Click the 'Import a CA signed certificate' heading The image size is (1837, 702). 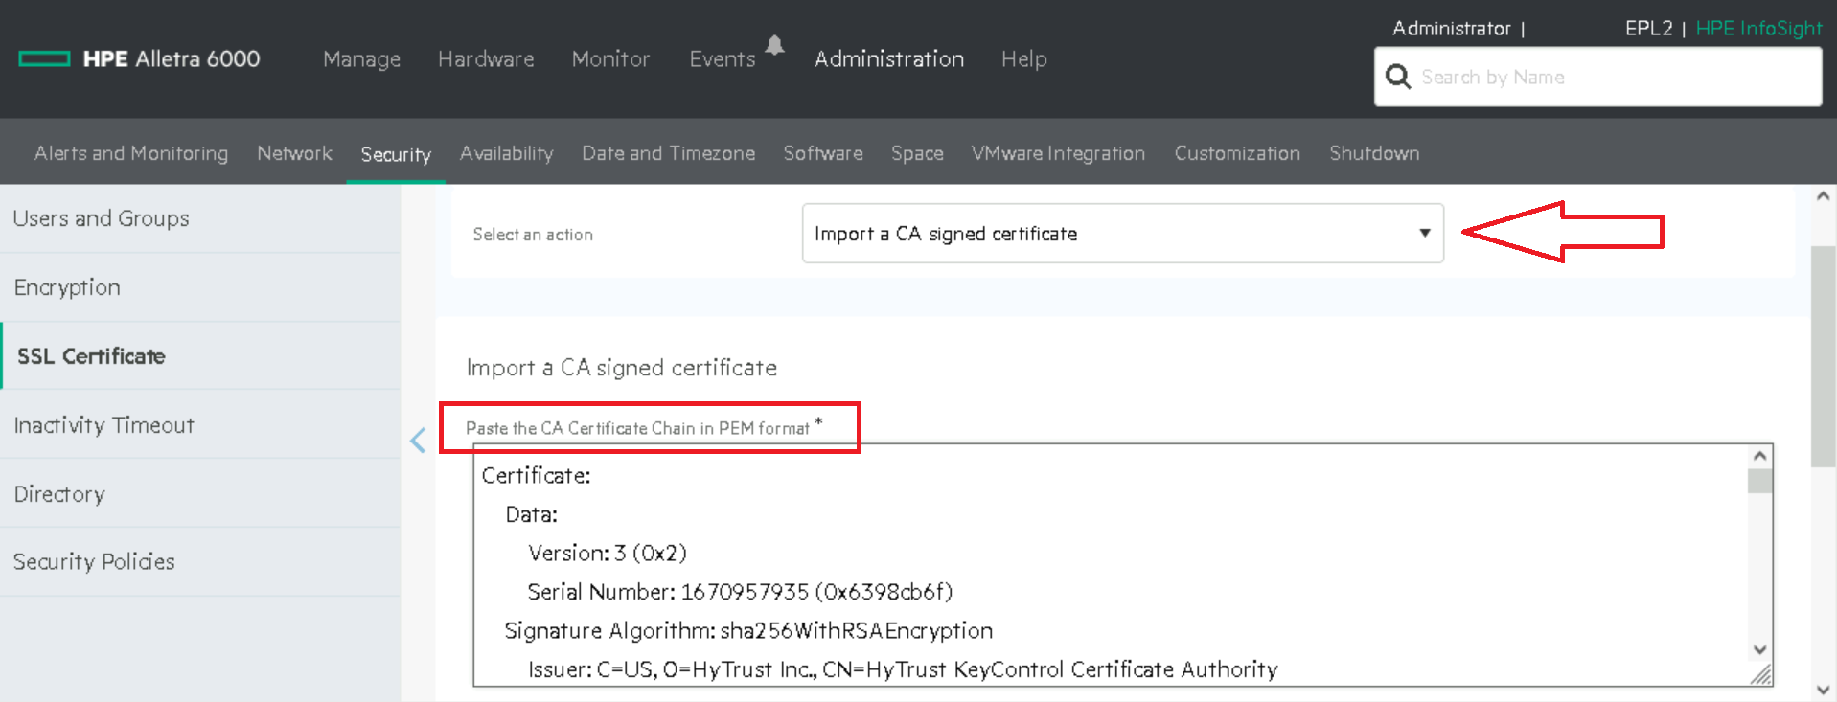pos(622,368)
